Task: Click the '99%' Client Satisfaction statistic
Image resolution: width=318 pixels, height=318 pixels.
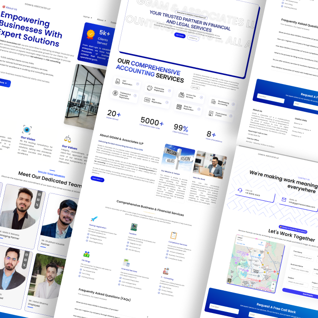Action: (180, 129)
